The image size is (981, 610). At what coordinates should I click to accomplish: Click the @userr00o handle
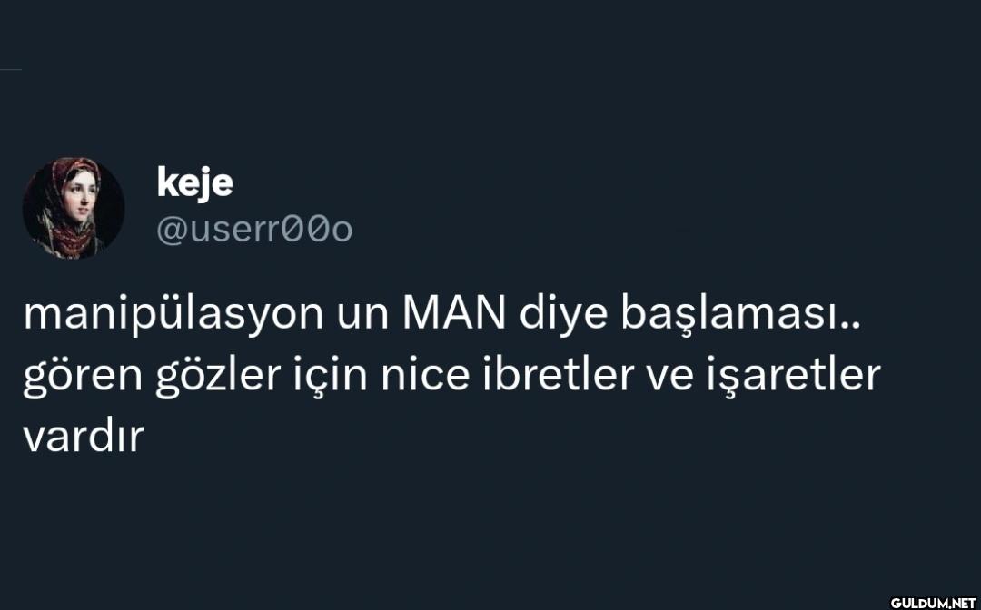[254, 230]
